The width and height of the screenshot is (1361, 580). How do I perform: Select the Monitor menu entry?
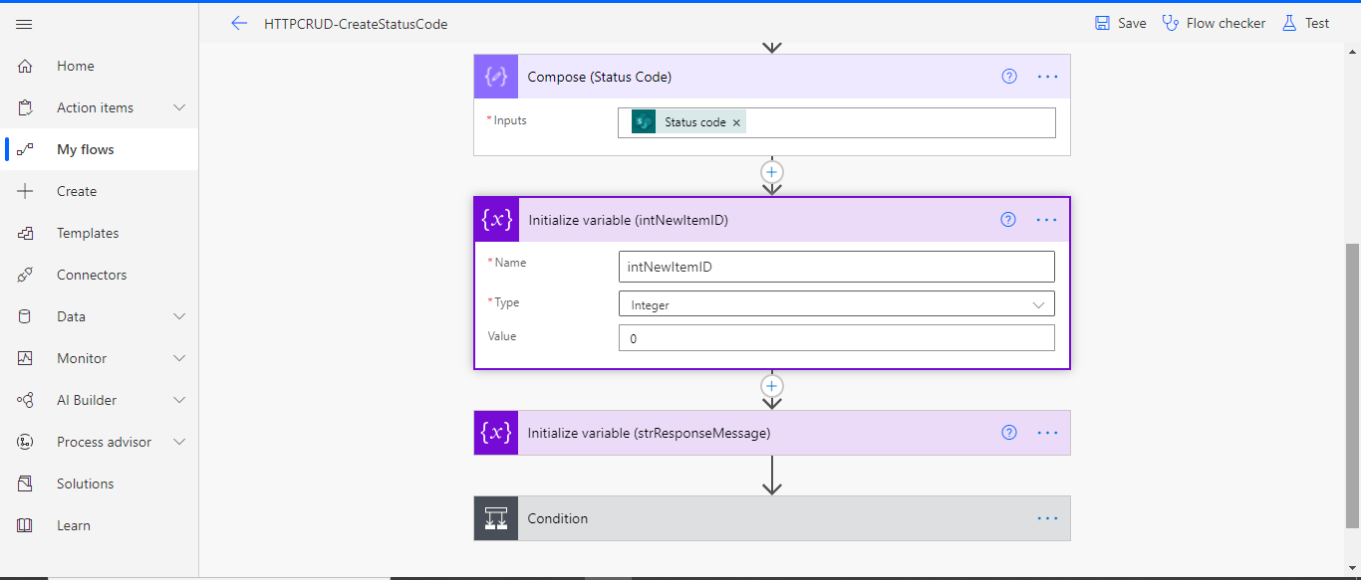(x=81, y=358)
